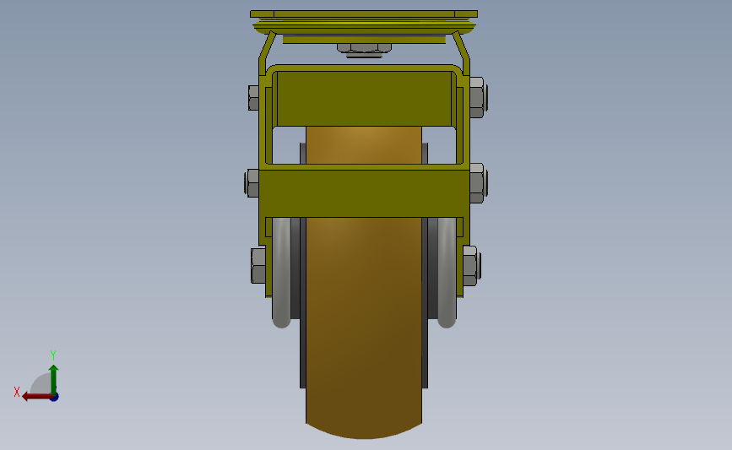
Task: Select the right gray rounded guard beside wheel
Action: pos(447,273)
